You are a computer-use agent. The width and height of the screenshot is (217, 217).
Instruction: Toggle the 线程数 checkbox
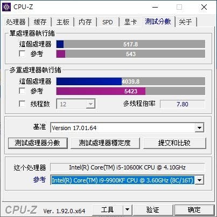[22, 104]
